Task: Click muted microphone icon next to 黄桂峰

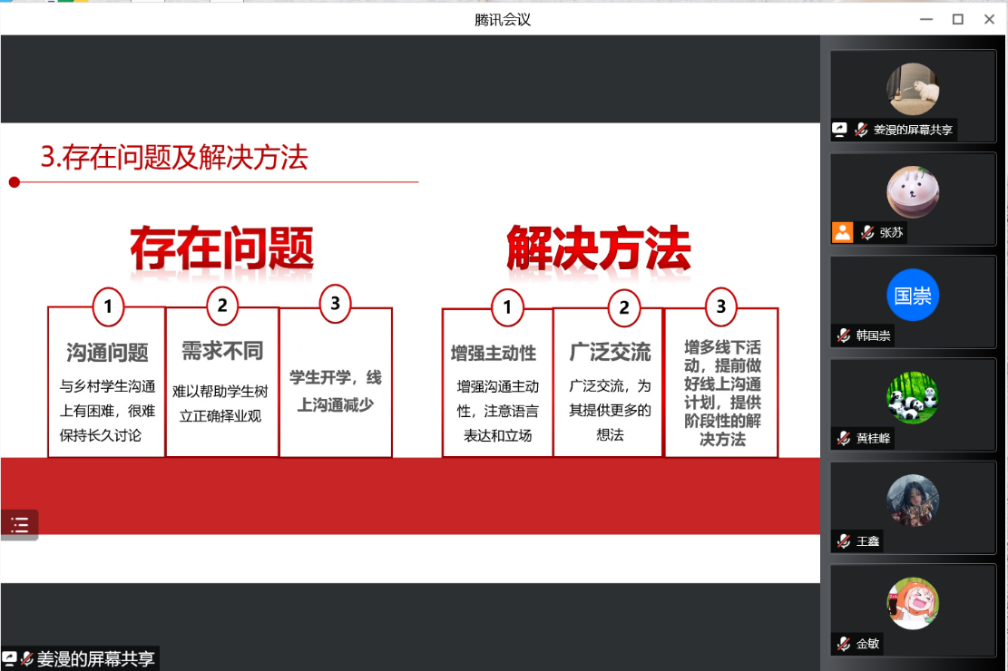Action: pos(844,438)
